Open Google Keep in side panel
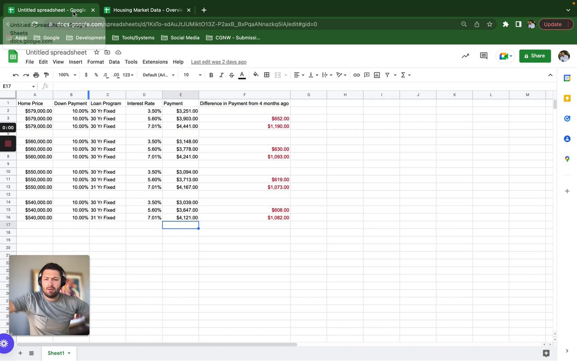 coord(567,98)
